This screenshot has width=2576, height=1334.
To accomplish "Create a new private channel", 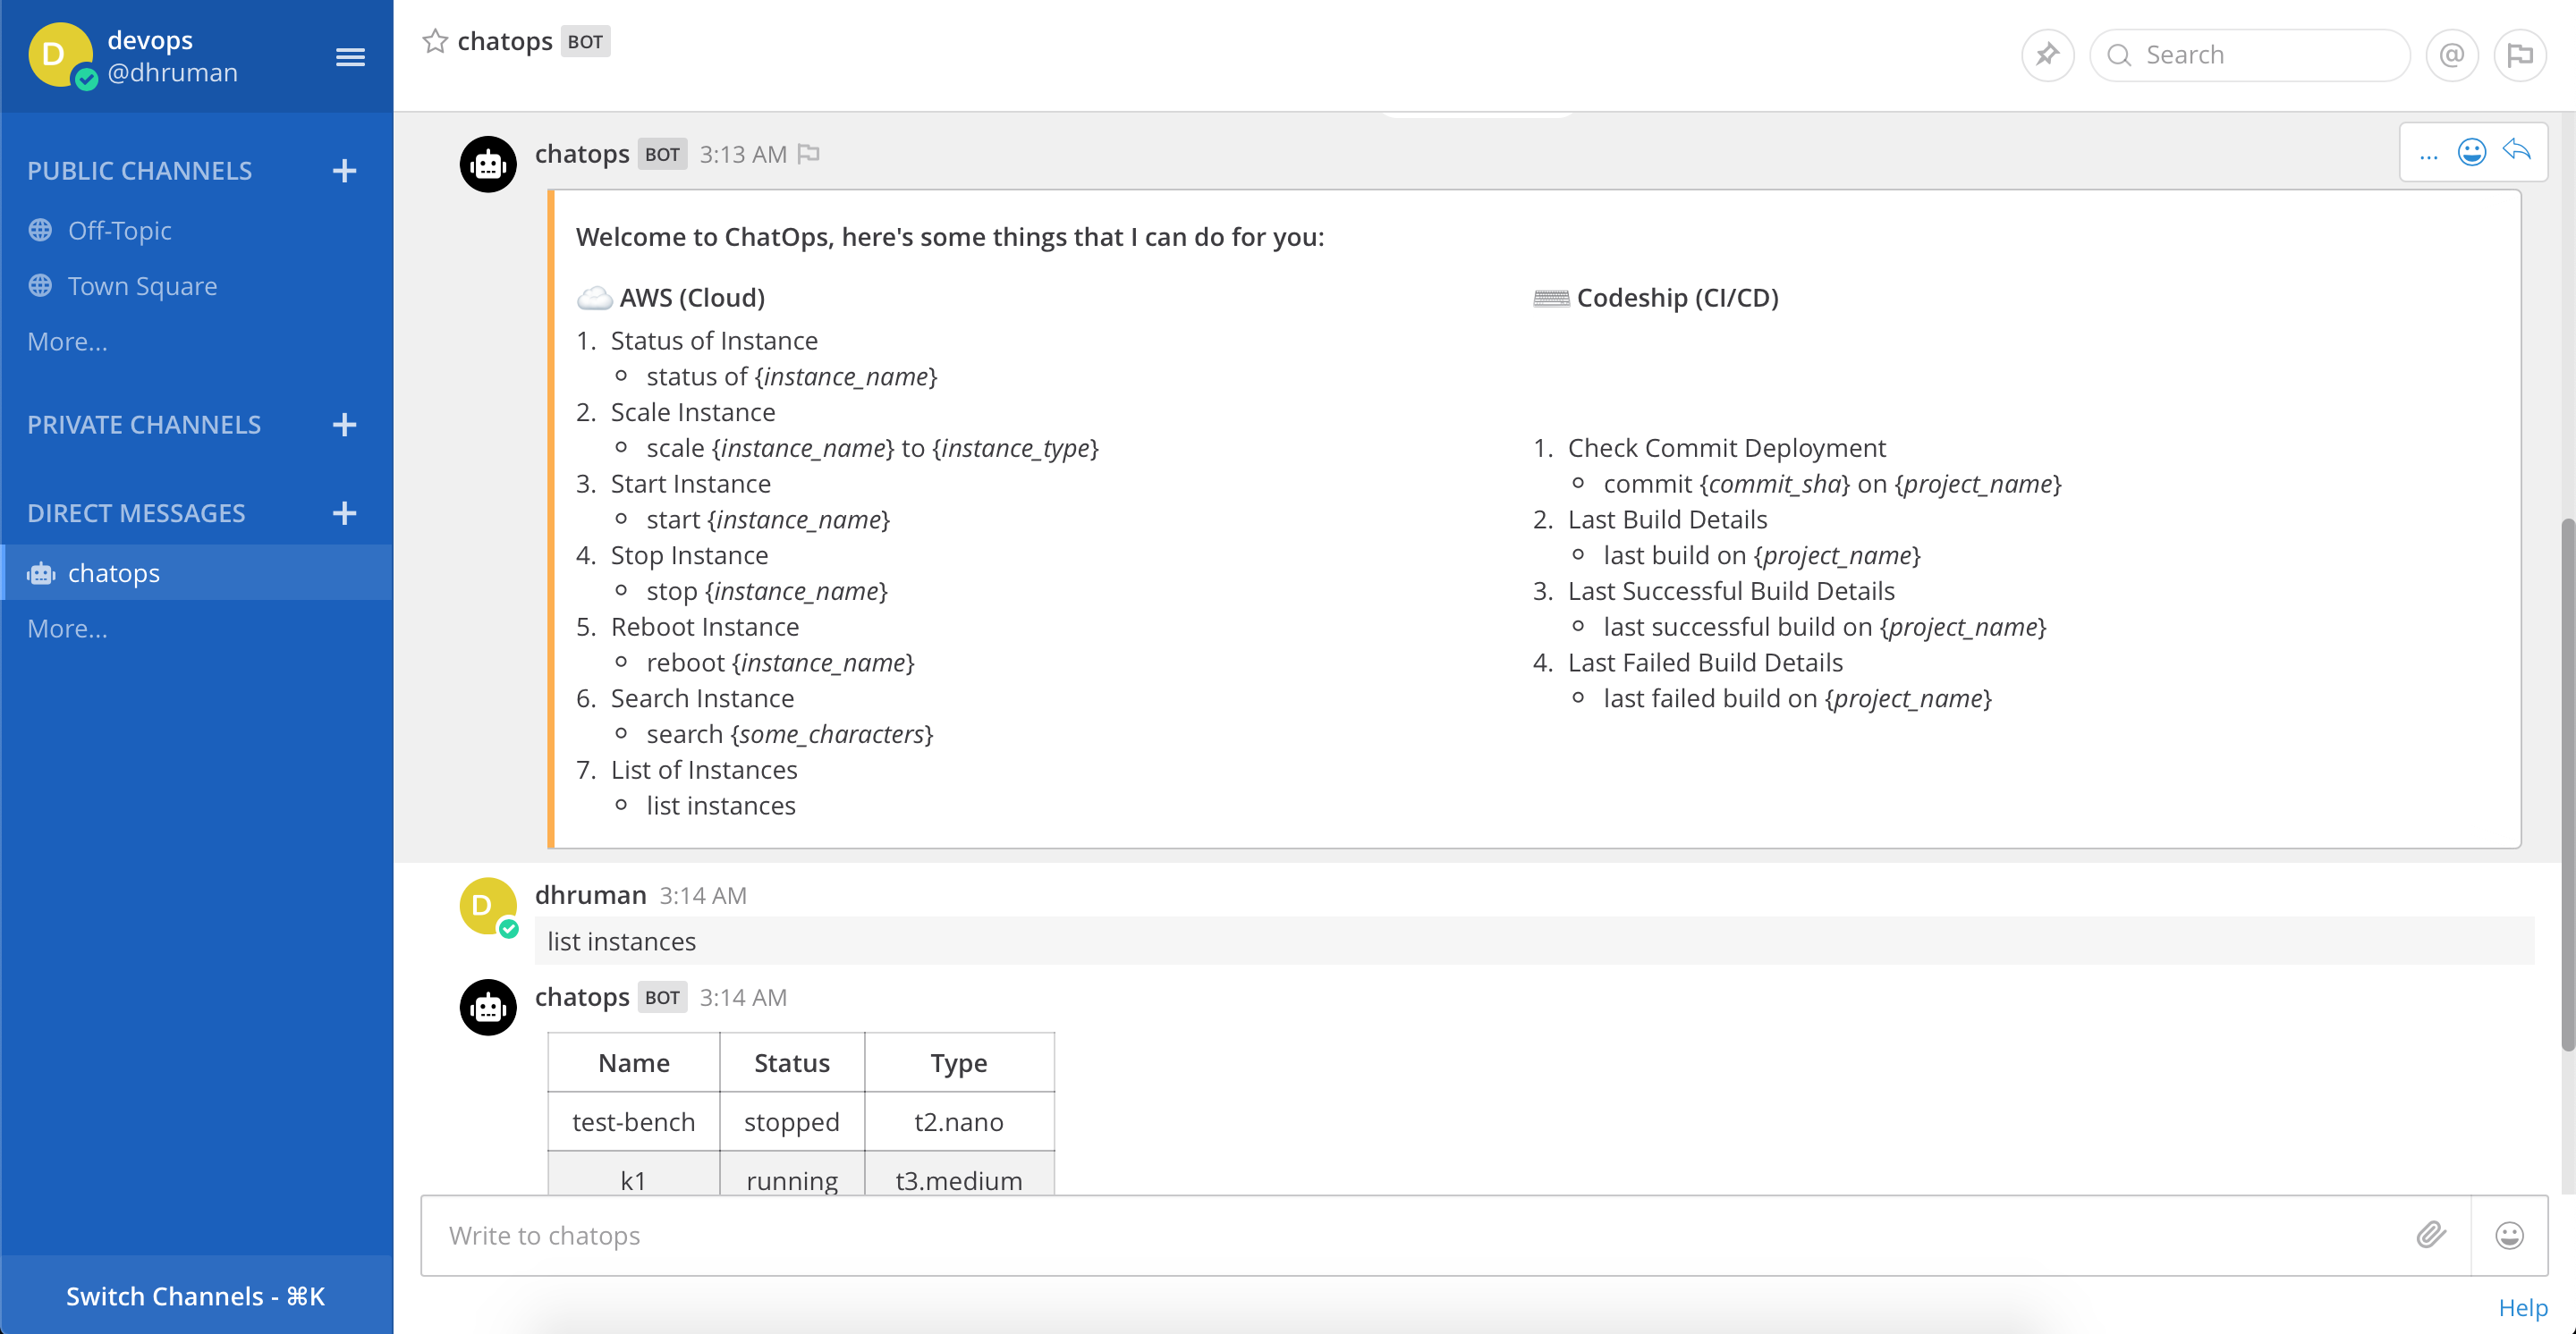I will (x=344, y=425).
